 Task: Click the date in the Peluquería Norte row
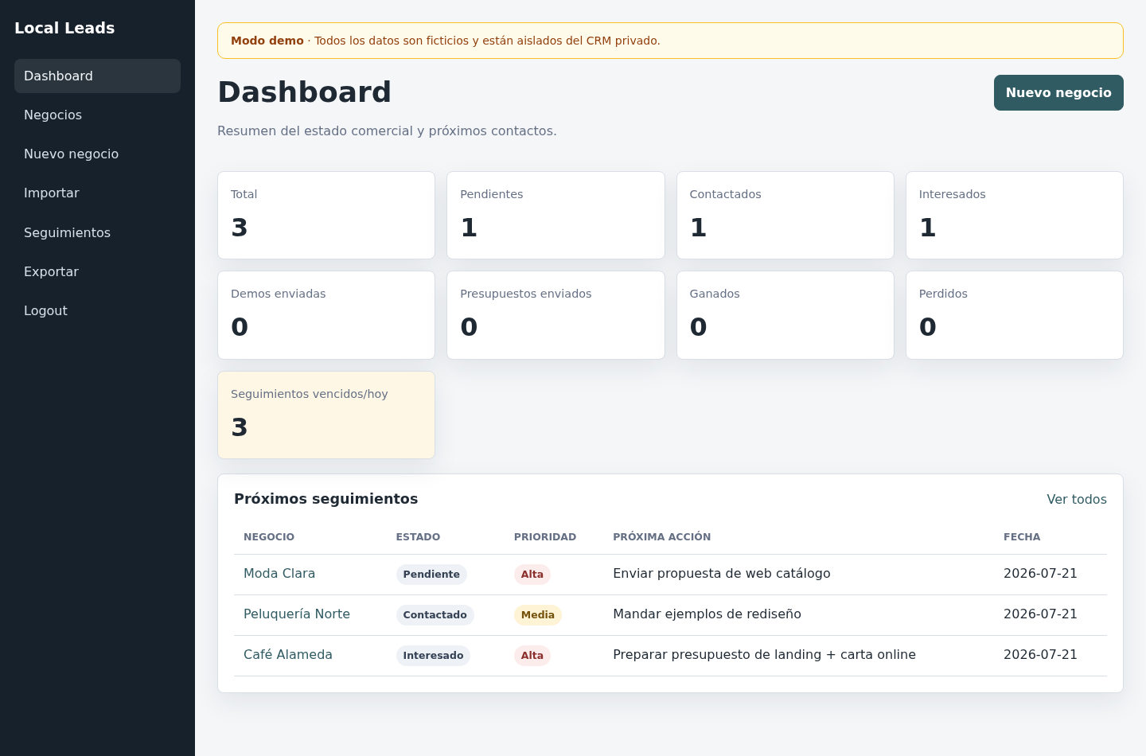pos(1040,614)
